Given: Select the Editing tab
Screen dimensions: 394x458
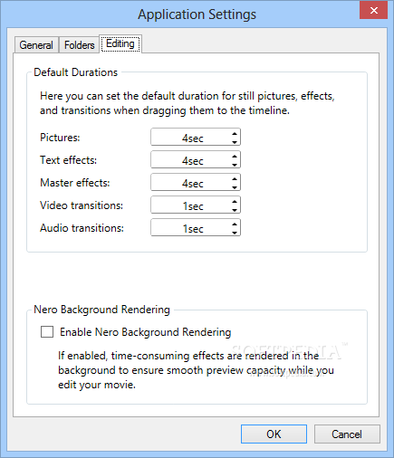Looking at the screenshot, I should click(120, 43).
